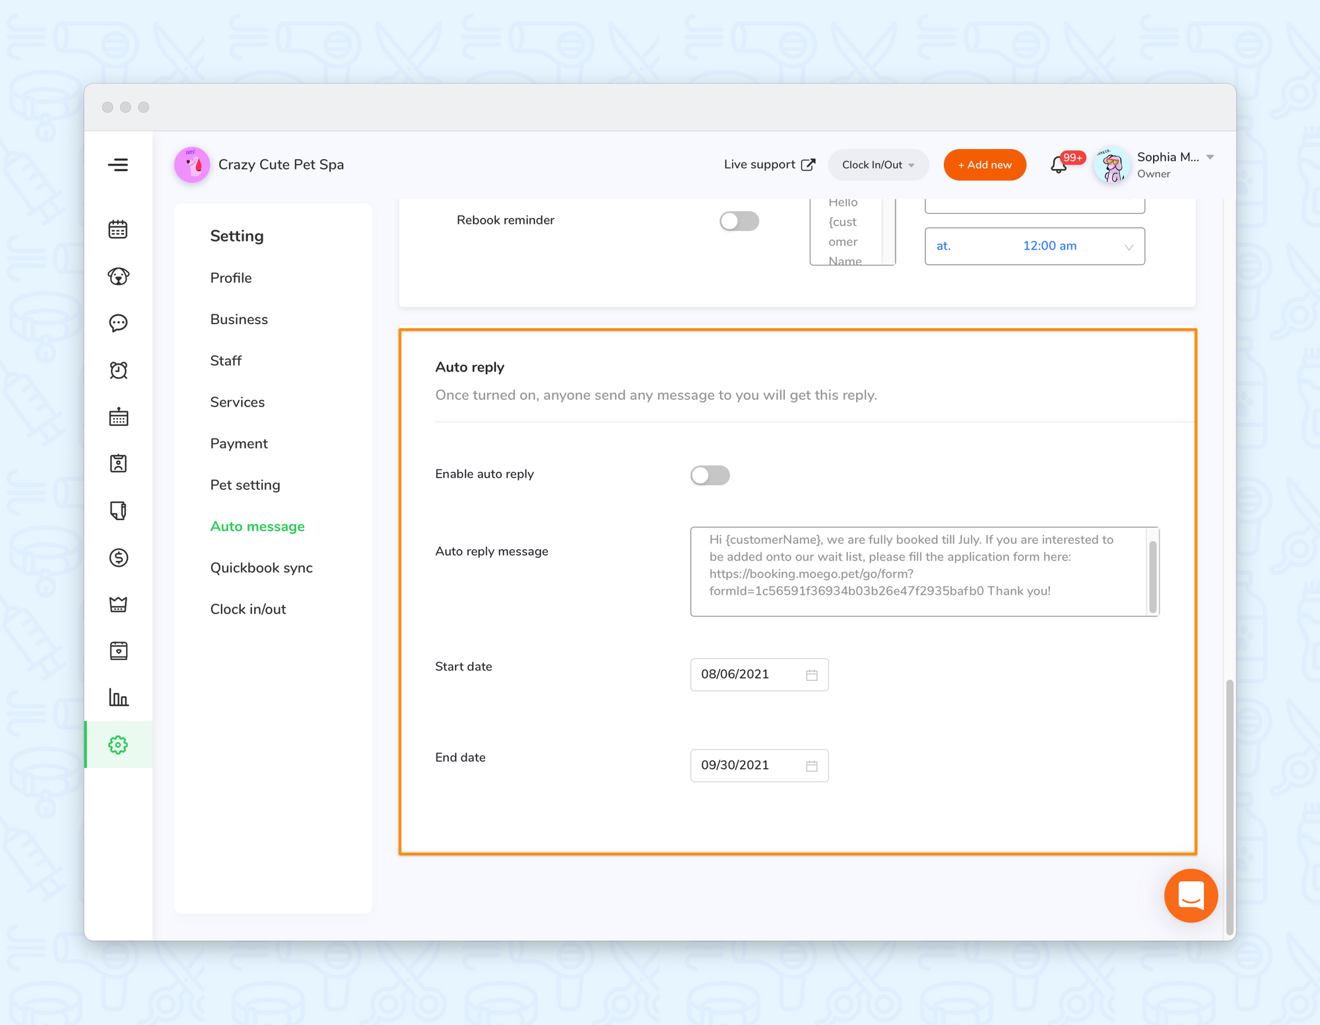Screen dimensions: 1320x1025
Task: Open the green settings gear icon
Action: (118, 745)
